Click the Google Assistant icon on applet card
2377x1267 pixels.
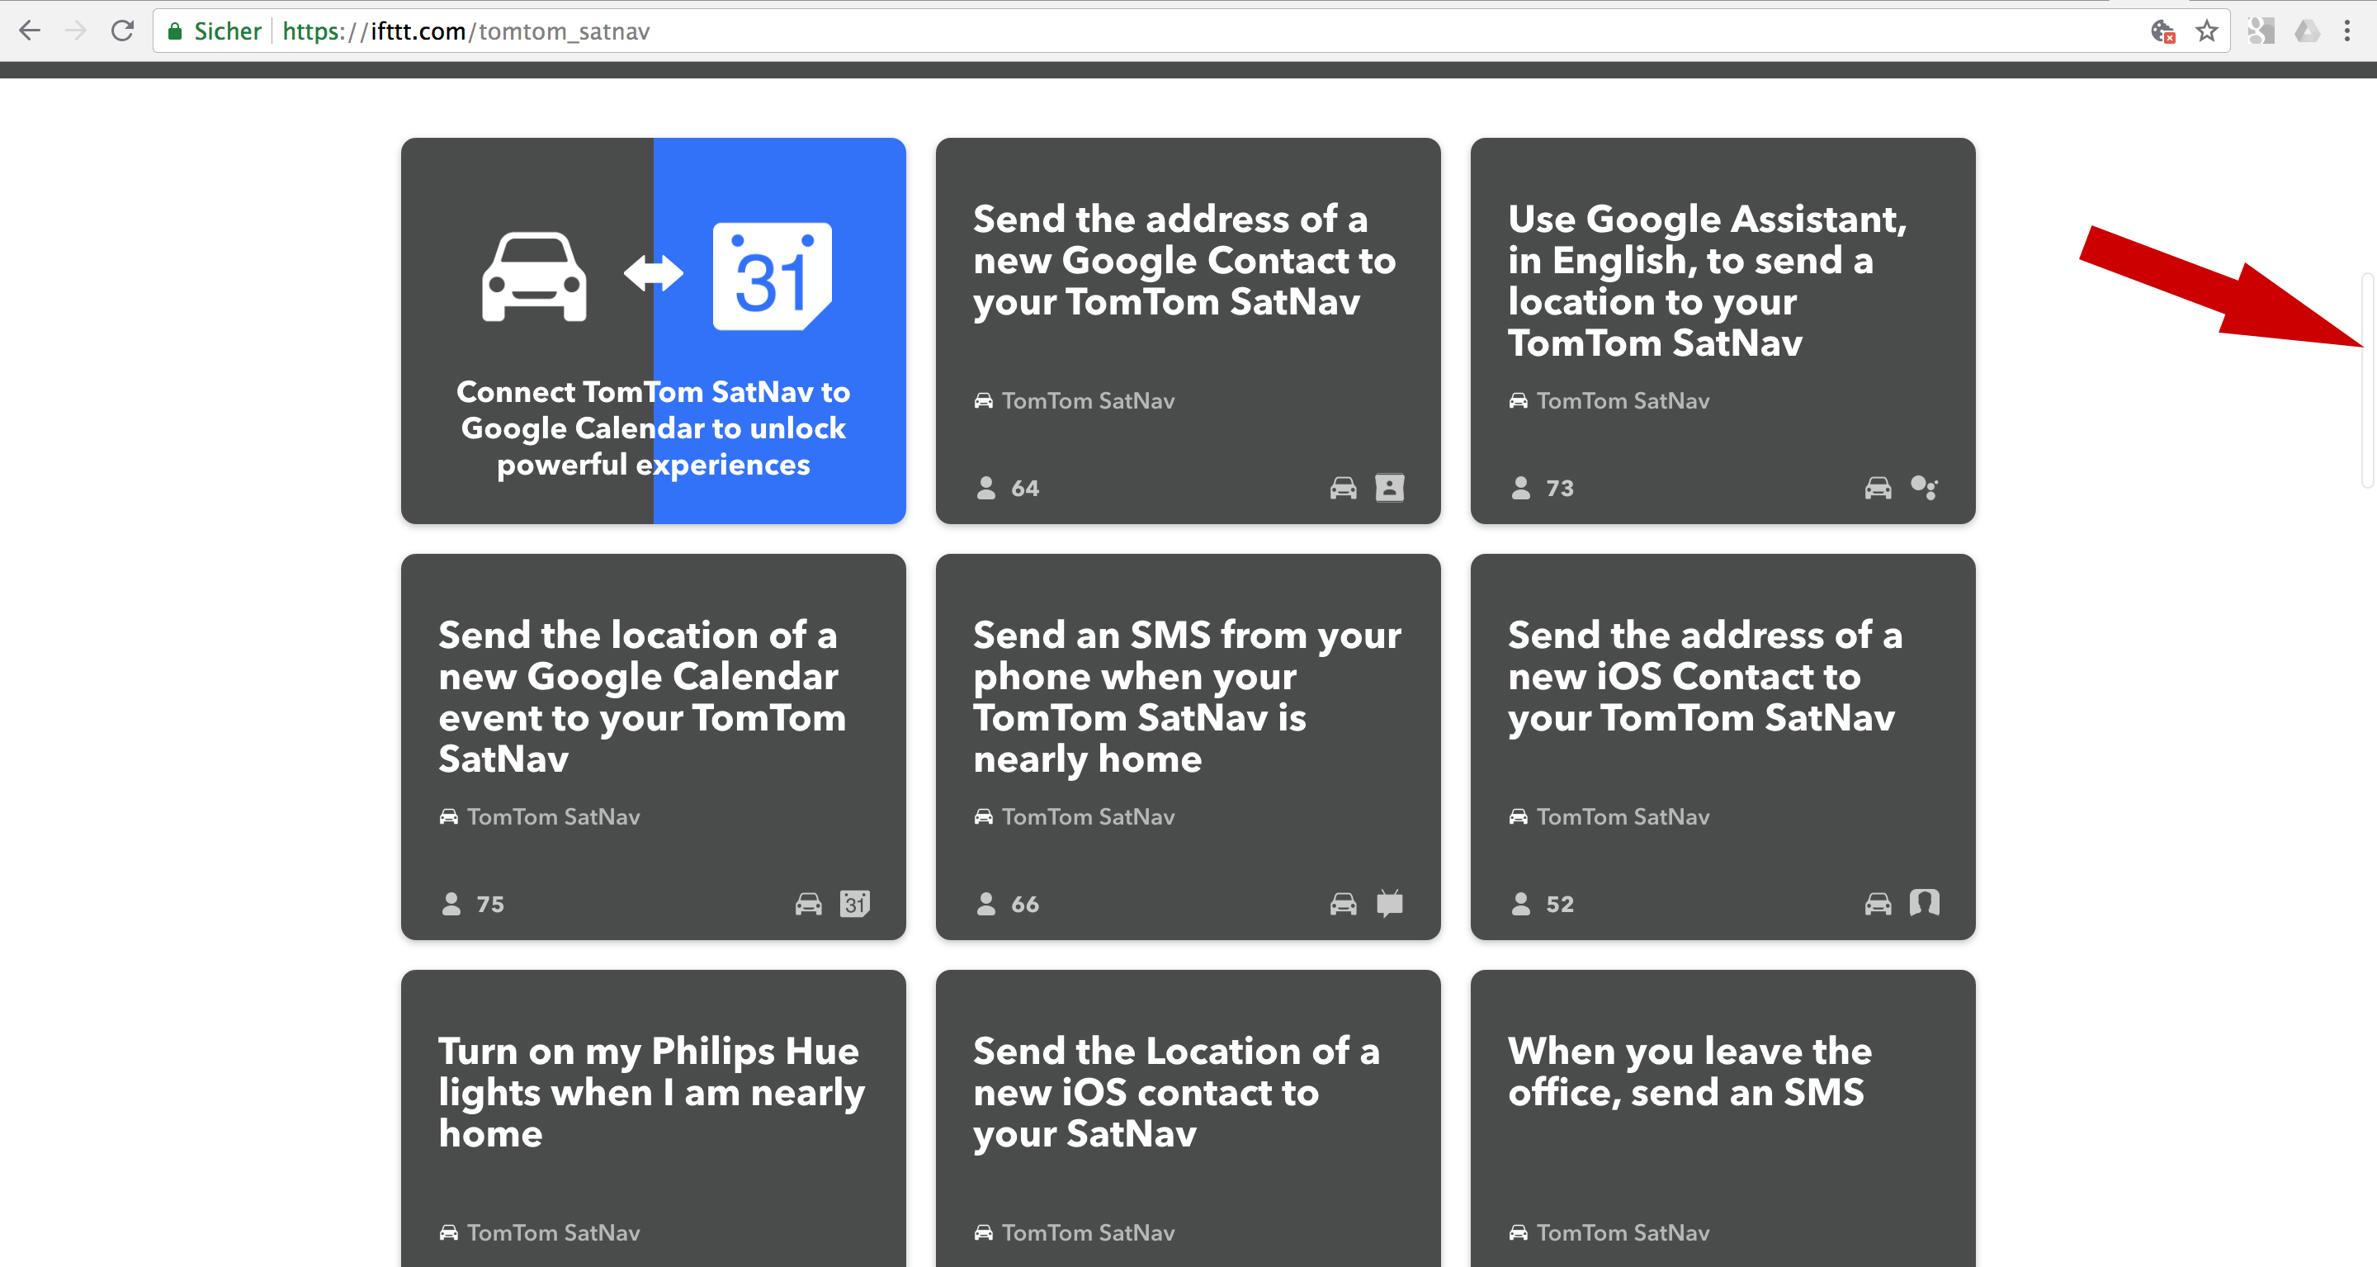1924,487
